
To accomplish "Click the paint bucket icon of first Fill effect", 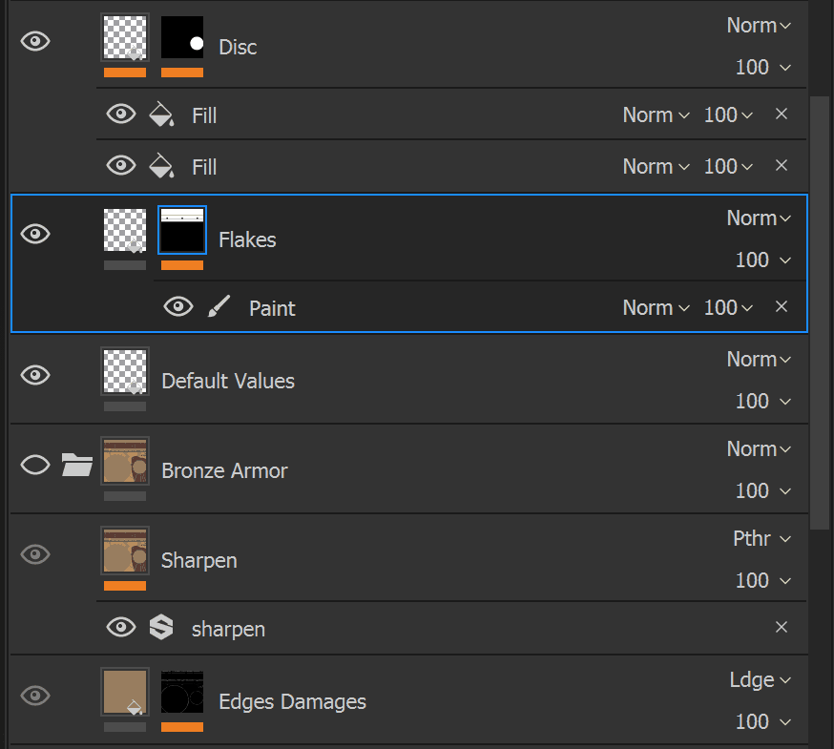I will (161, 114).
